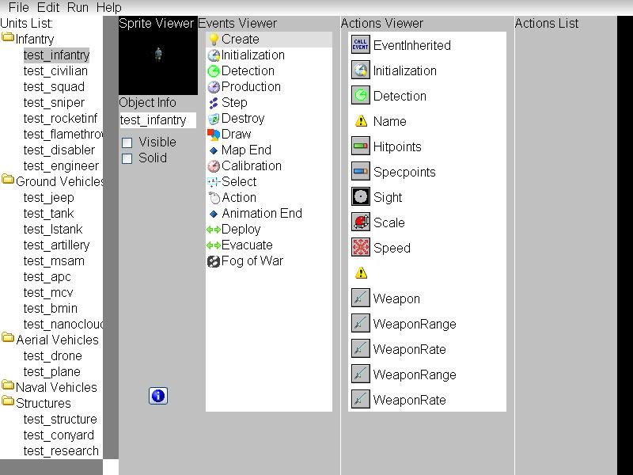633x475 pixels.
Task: Select the Hitpoints action icon
Action: [360, 146]
